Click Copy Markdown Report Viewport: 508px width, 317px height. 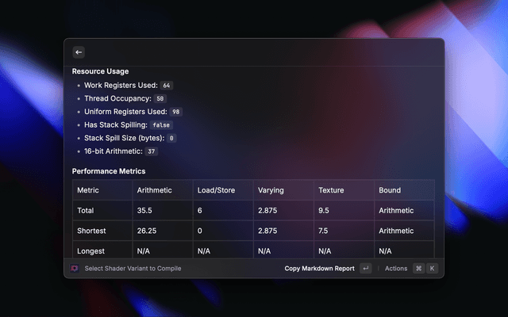(319, 269)
